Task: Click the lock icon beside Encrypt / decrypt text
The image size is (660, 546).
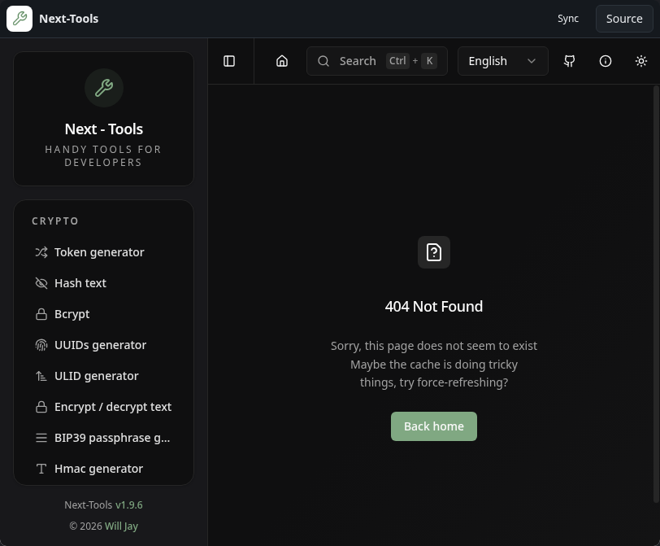Action: (x=41, y=407)
